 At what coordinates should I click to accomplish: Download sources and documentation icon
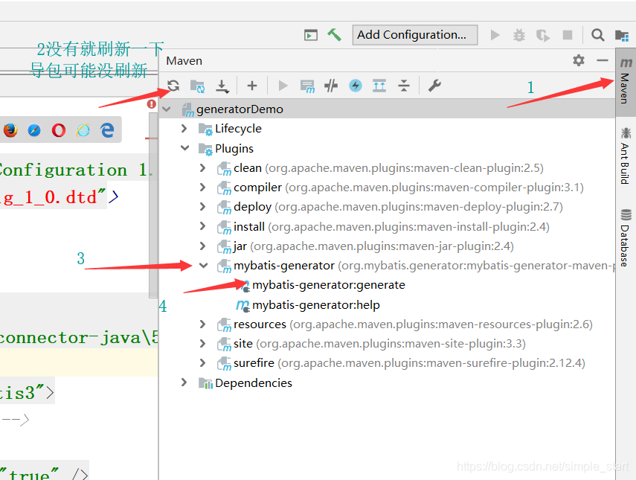point(222,86)
